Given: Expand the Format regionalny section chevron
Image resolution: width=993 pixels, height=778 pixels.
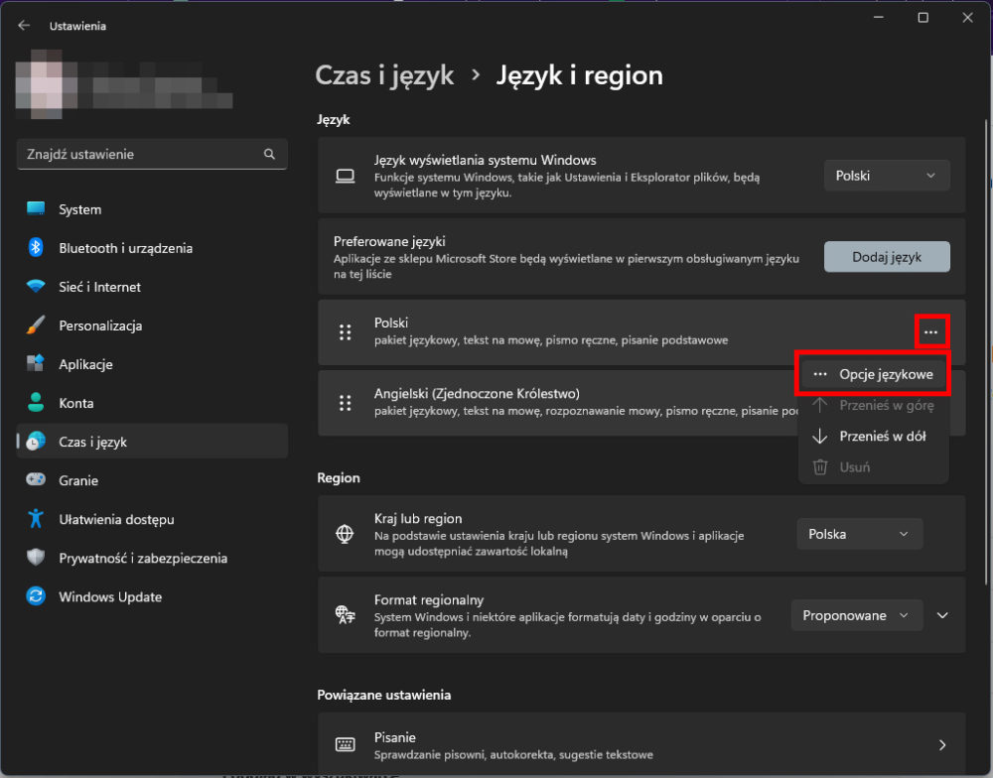Looking at the screenshot, I should pos(942,615).
